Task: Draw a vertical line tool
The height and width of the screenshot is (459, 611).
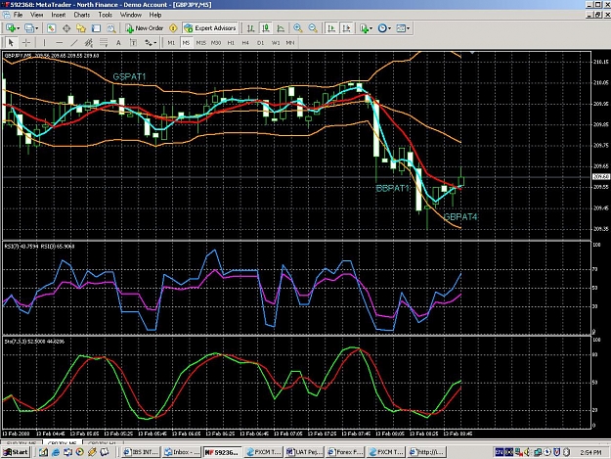Action: click(44, 42)
